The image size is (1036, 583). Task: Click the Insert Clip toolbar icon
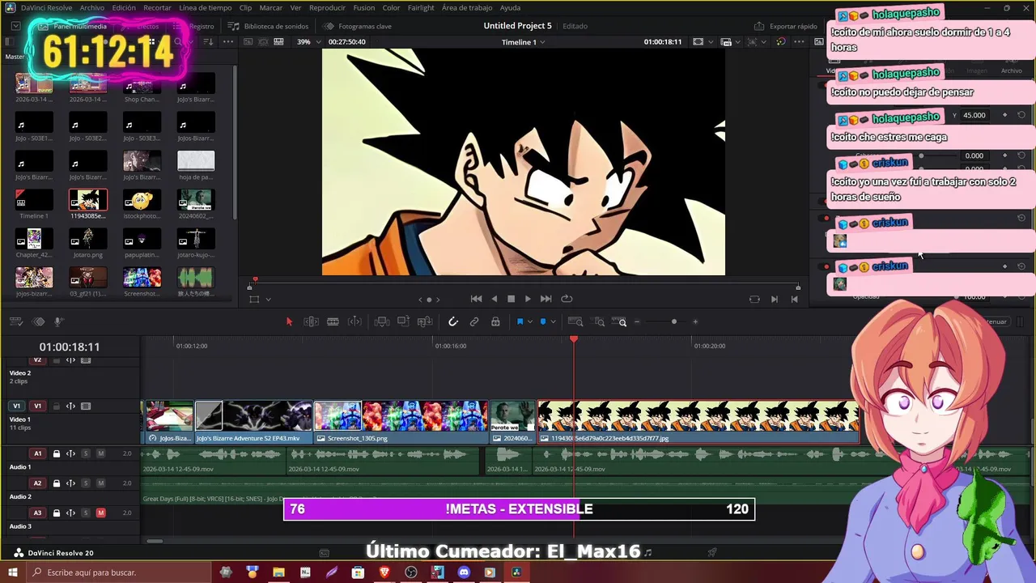pyautogui.click(x=382, y=322)
